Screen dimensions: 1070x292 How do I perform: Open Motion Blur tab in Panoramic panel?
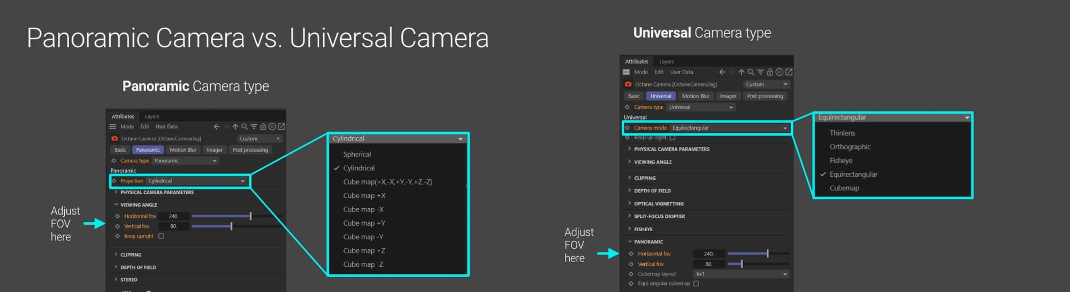click(183, 150)
